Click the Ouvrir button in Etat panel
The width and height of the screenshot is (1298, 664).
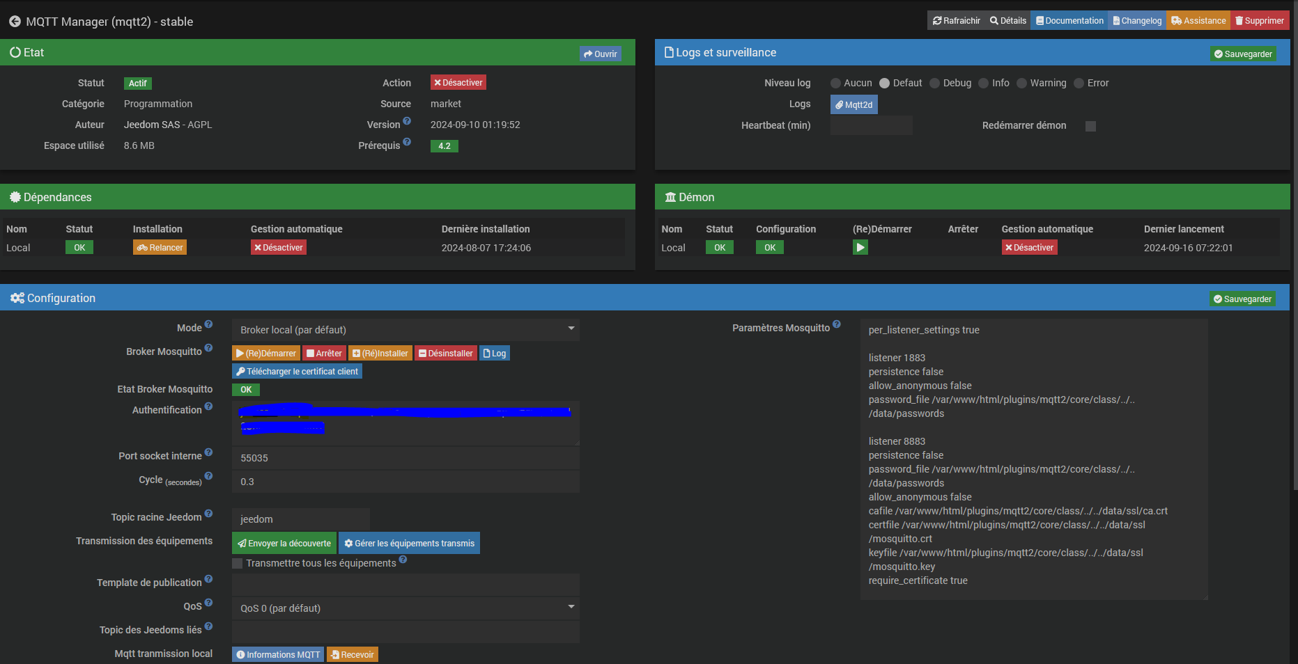601,54
